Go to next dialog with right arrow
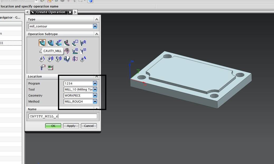This screenshot has height=164, width=274. pos(75,12)
